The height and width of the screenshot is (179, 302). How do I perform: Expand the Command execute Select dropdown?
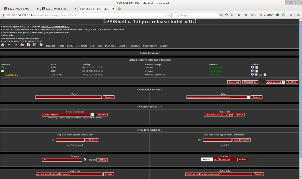coord(218,97)
